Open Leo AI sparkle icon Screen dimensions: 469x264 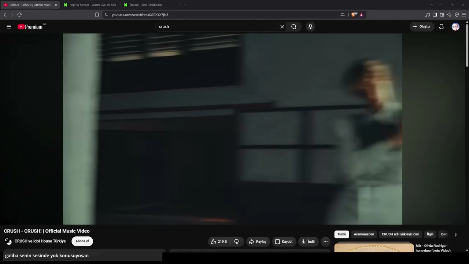click(x=449, y=15)
